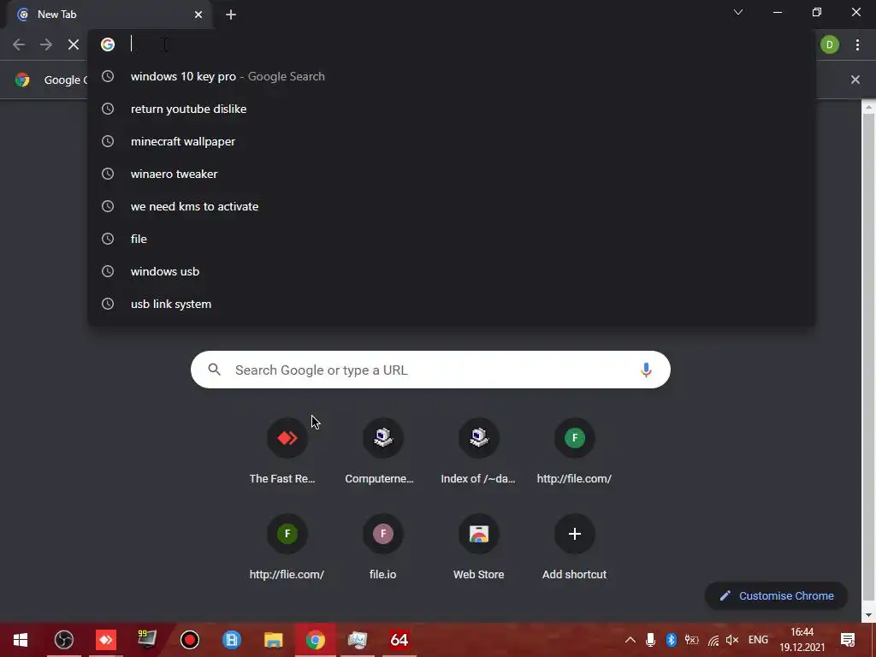This screenshot has height=657, width=876.
Task: Open the video editor film icon in taskbar
Action: (x=231, y=640)
